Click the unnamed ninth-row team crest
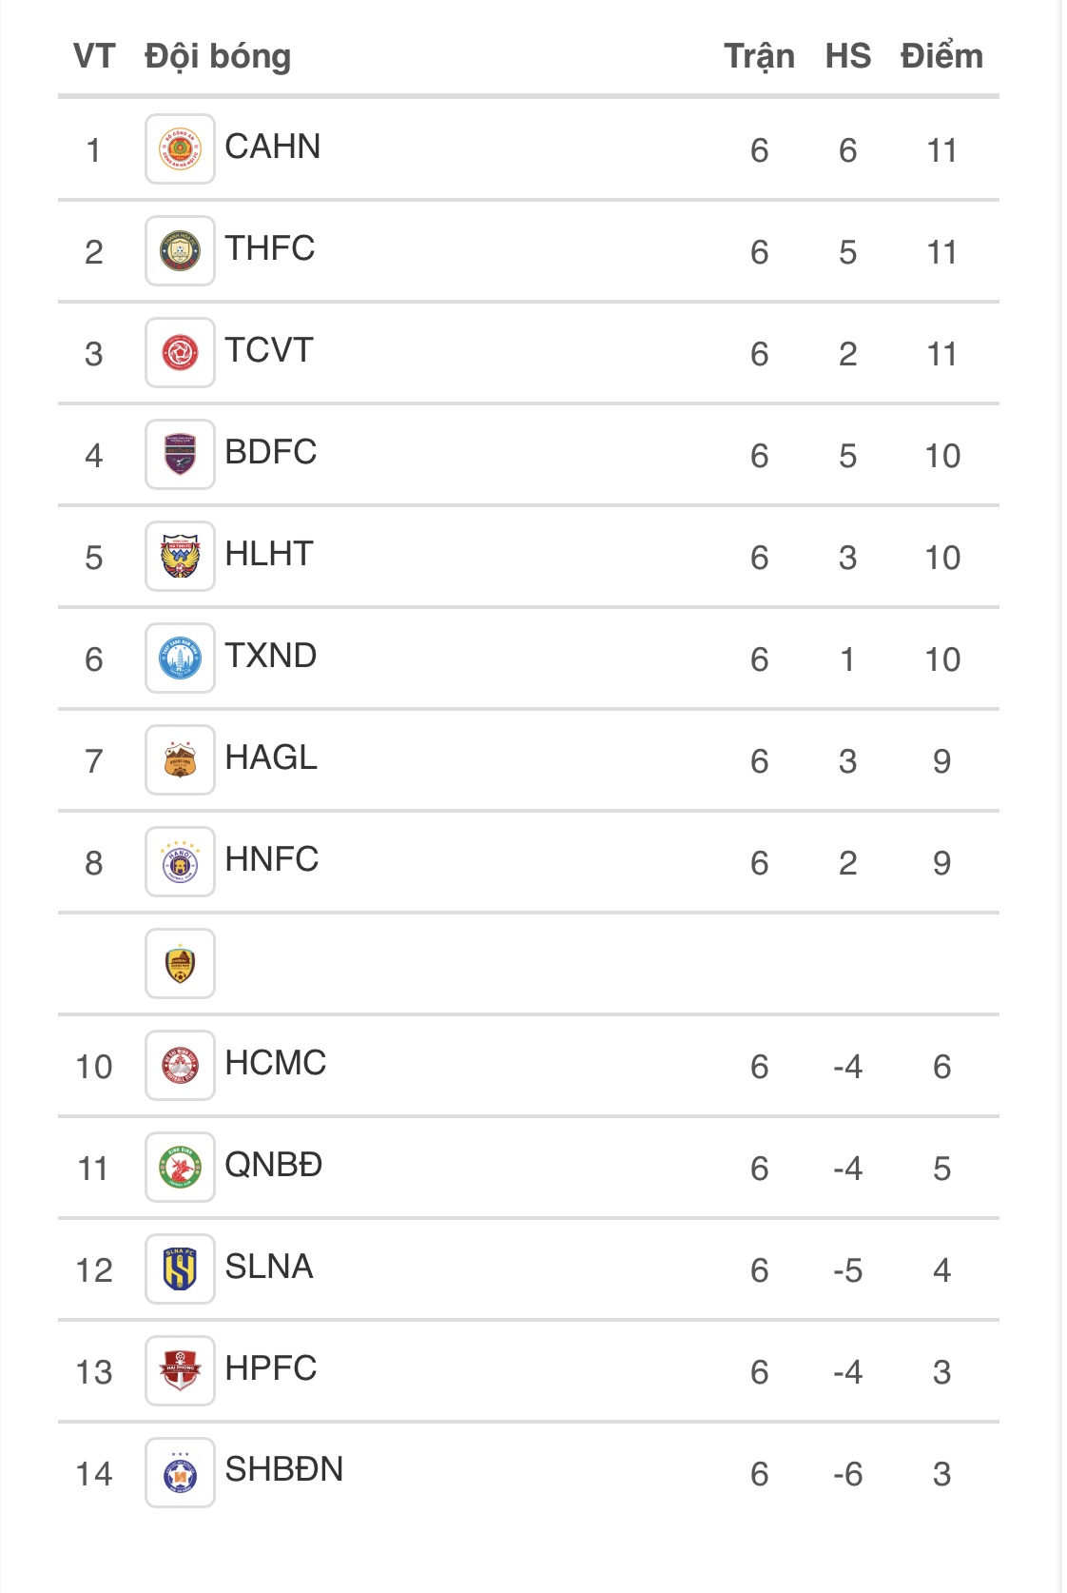This screenshot has width=1067, height=1593. [180, 964]
